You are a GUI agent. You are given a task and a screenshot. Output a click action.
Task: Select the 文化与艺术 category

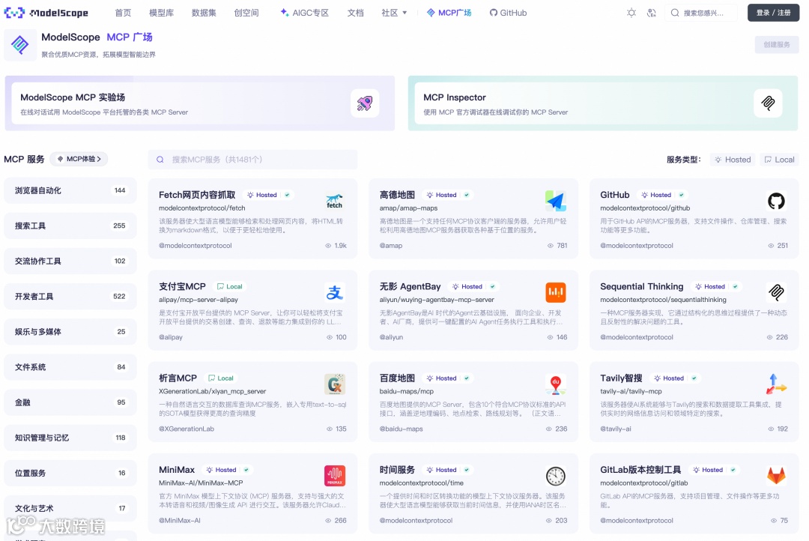(x=70, y=509)
